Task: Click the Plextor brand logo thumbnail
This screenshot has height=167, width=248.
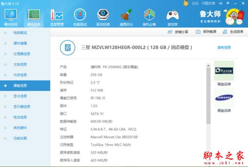Action: pyautogui.click(x=224, y=71)
